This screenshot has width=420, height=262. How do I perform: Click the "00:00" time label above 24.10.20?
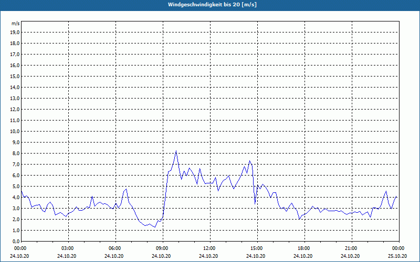[20, 248]
